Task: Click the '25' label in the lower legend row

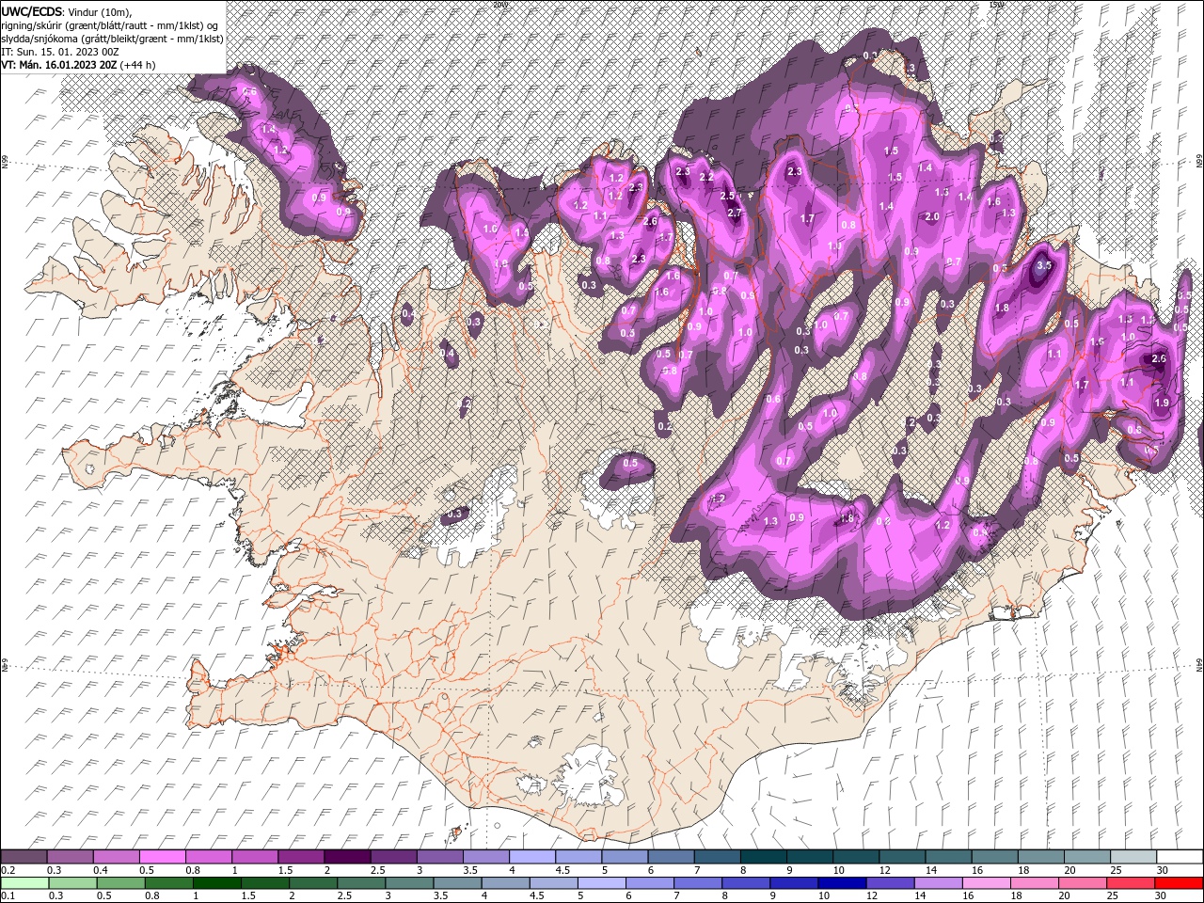Action: pos(1115,896)
